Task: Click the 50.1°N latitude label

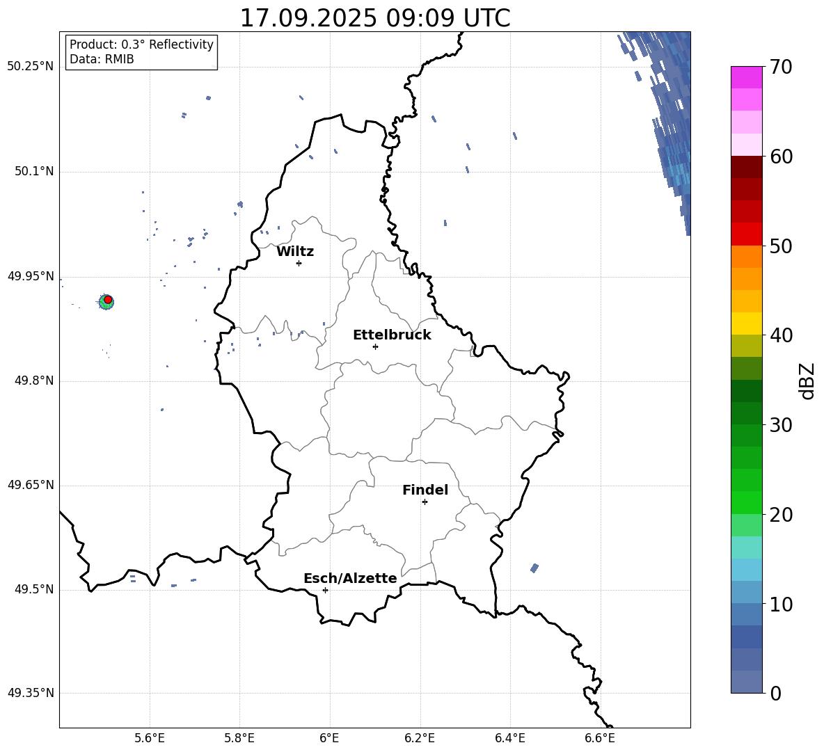Action: pos(33,172)
